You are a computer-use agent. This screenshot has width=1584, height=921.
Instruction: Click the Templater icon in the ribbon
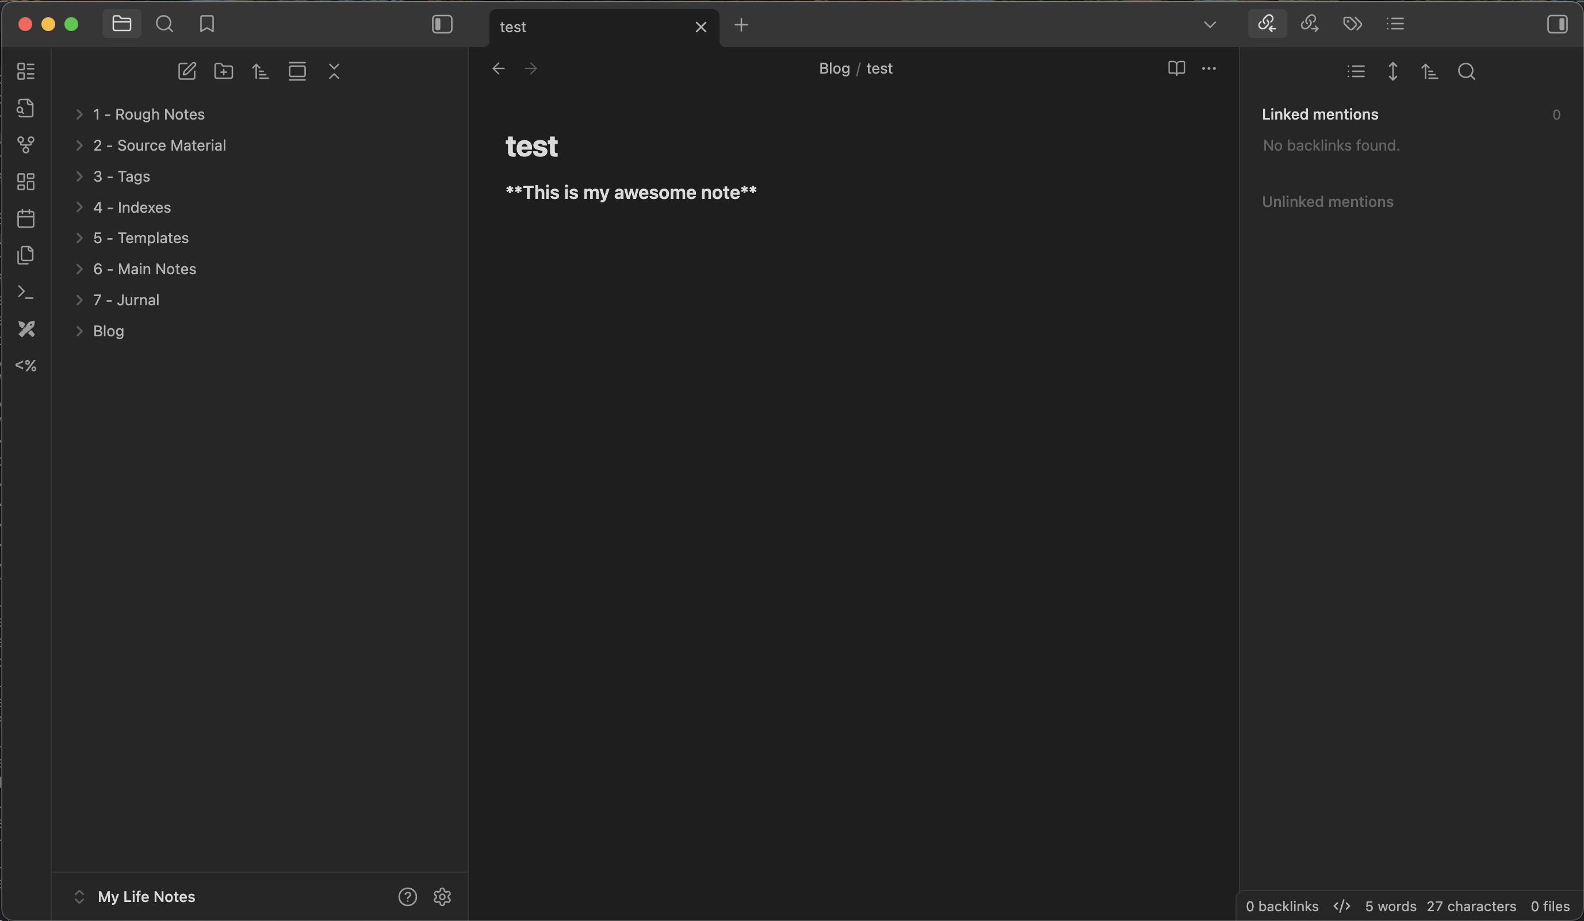(26, 366)
